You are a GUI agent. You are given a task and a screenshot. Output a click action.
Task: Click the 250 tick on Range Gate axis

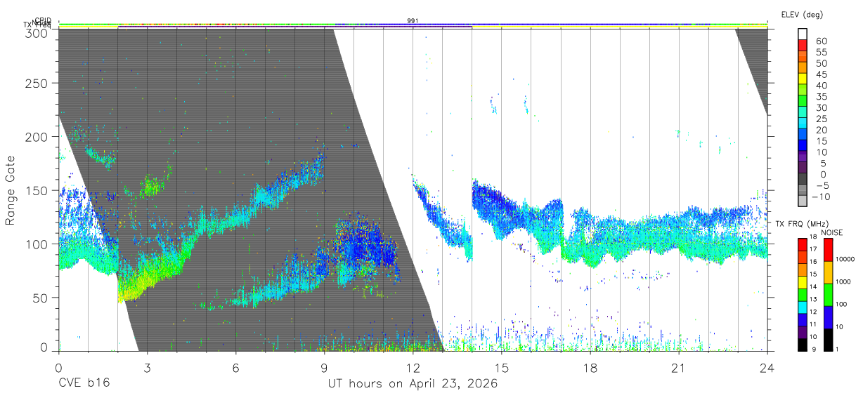37,83
